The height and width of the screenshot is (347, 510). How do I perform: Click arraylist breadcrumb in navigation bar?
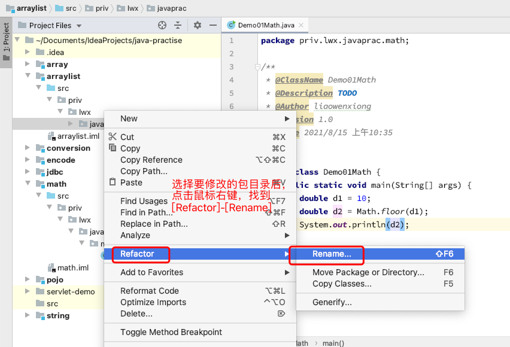coord(26,8)
